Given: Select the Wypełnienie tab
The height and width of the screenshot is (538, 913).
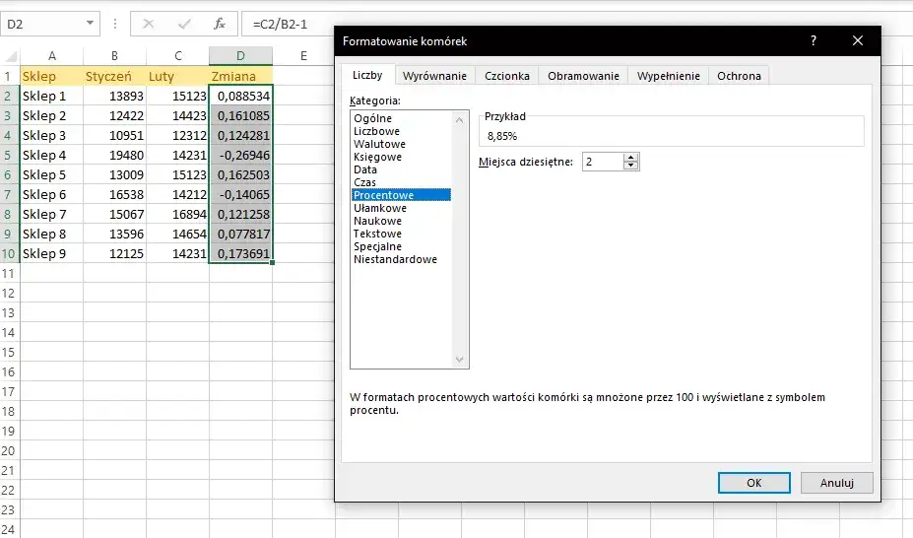Looking at the screenshot, I should click(x=668, y=76).
